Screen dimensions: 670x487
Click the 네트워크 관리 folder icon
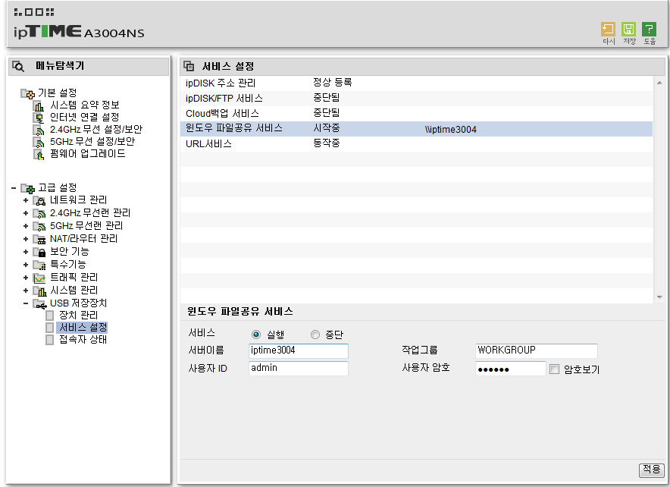[39, 200]
